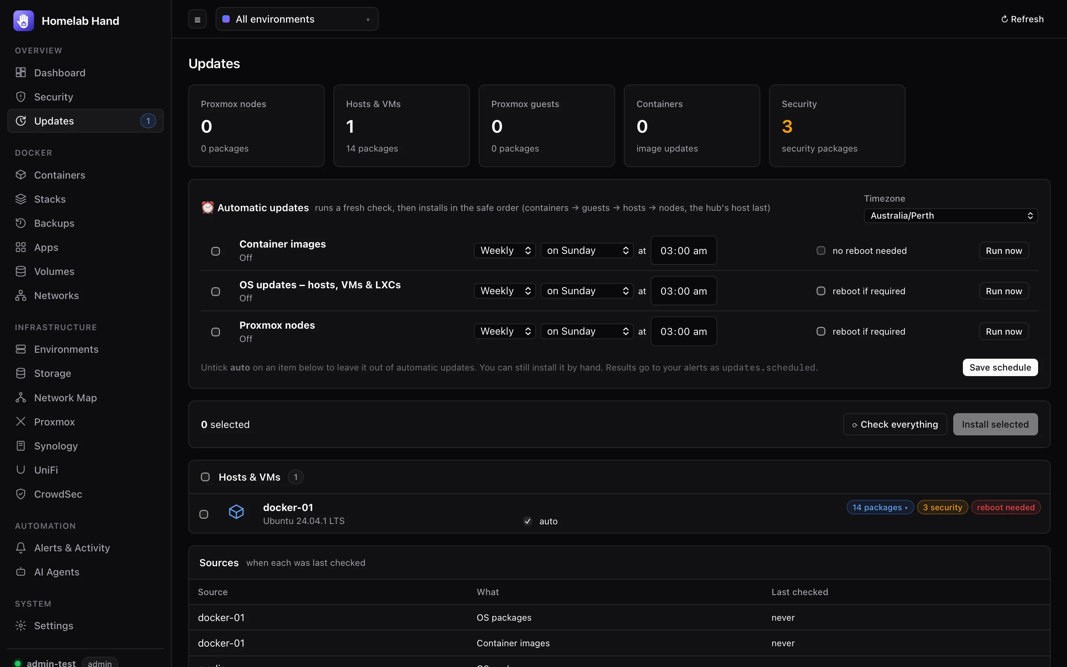Click the Network Map icon
1067x667 pixels.
tap(21, 398)
